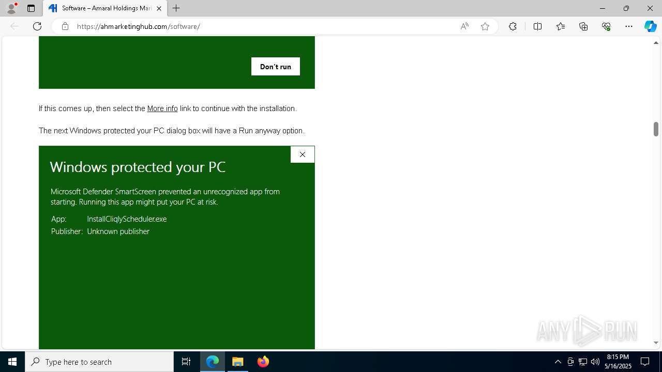Open the tab actions menu icon
The width and height of the screenshot is (662, 372).
coord(31,8)
